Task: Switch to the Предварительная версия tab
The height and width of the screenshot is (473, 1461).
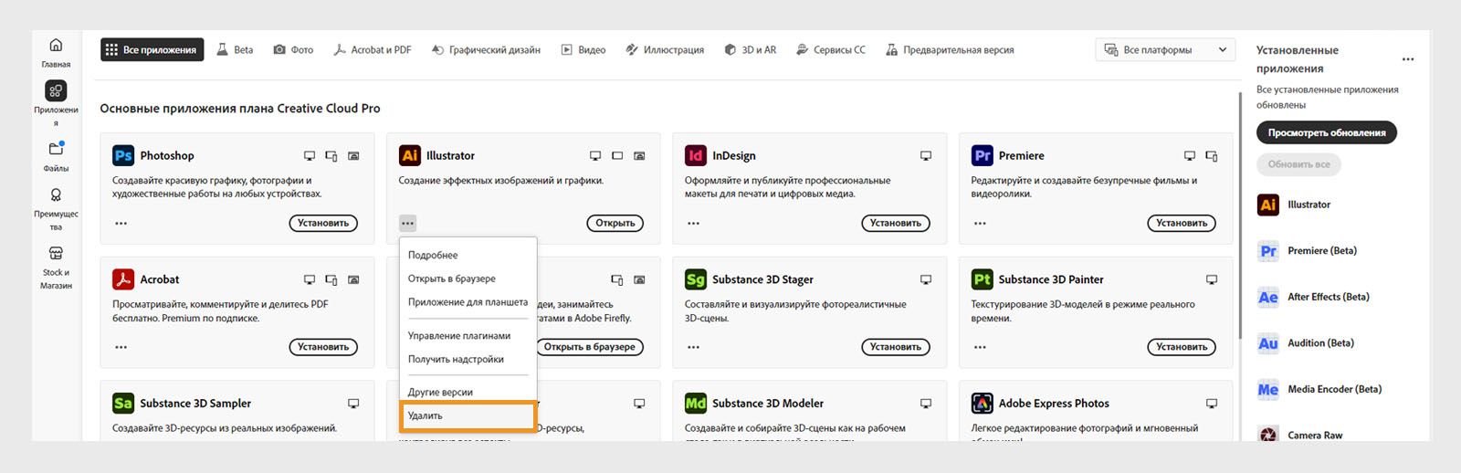Action: tap(950, 50)
